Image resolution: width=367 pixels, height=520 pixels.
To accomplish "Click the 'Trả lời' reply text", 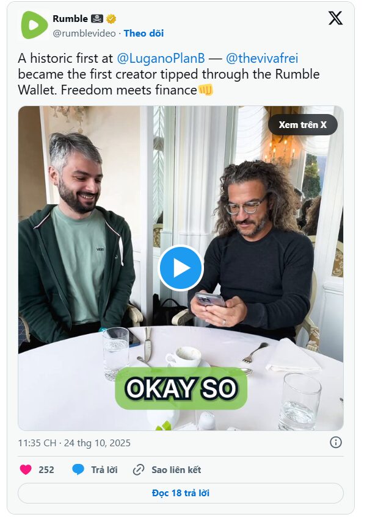I will [x=104, y=470].
